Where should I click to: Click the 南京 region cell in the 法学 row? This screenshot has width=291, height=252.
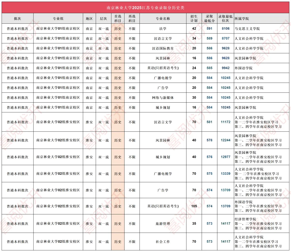89,29
